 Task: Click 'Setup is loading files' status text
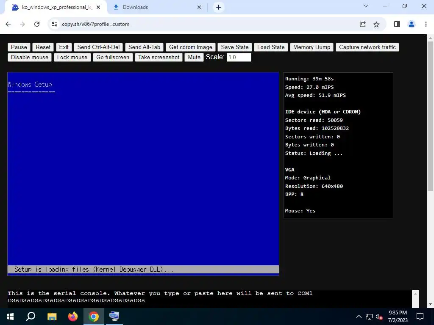tap(94, 270)
